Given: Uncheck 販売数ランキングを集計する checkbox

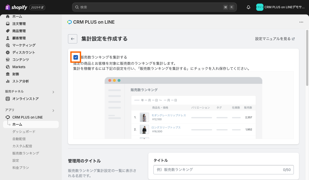Looking at the screenshot, I should pyautogui.click(x=76, y=57).
